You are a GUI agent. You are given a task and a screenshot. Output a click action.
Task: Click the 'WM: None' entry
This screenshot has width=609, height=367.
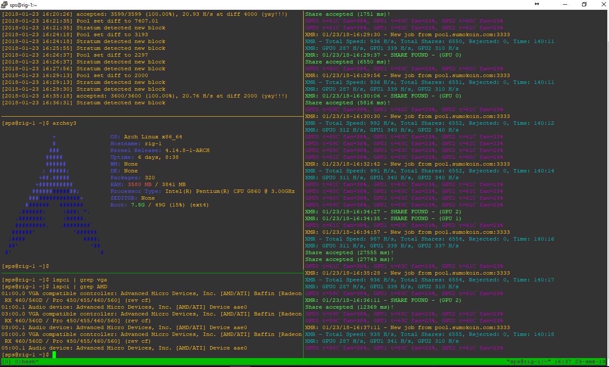click(x=124, y=164)
